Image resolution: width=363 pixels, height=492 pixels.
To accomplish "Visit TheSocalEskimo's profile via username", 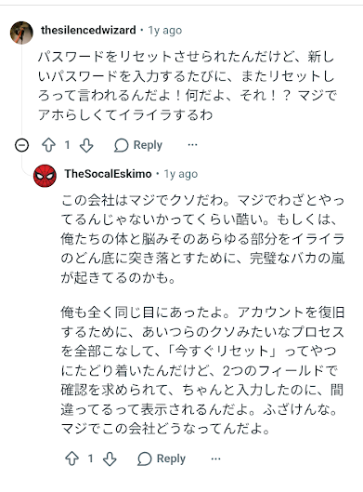I will 108,174.
